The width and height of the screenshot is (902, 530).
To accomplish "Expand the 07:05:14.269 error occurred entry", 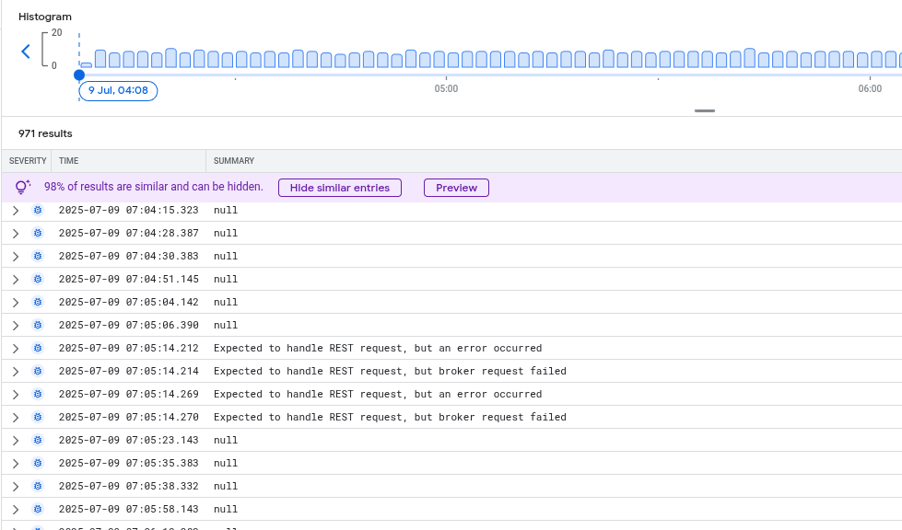I will coord(16,394).
